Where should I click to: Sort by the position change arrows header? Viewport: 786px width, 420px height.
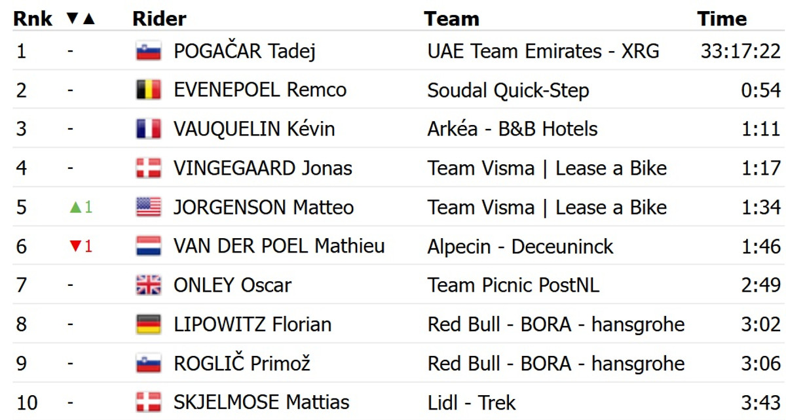(x=81, y=19)
